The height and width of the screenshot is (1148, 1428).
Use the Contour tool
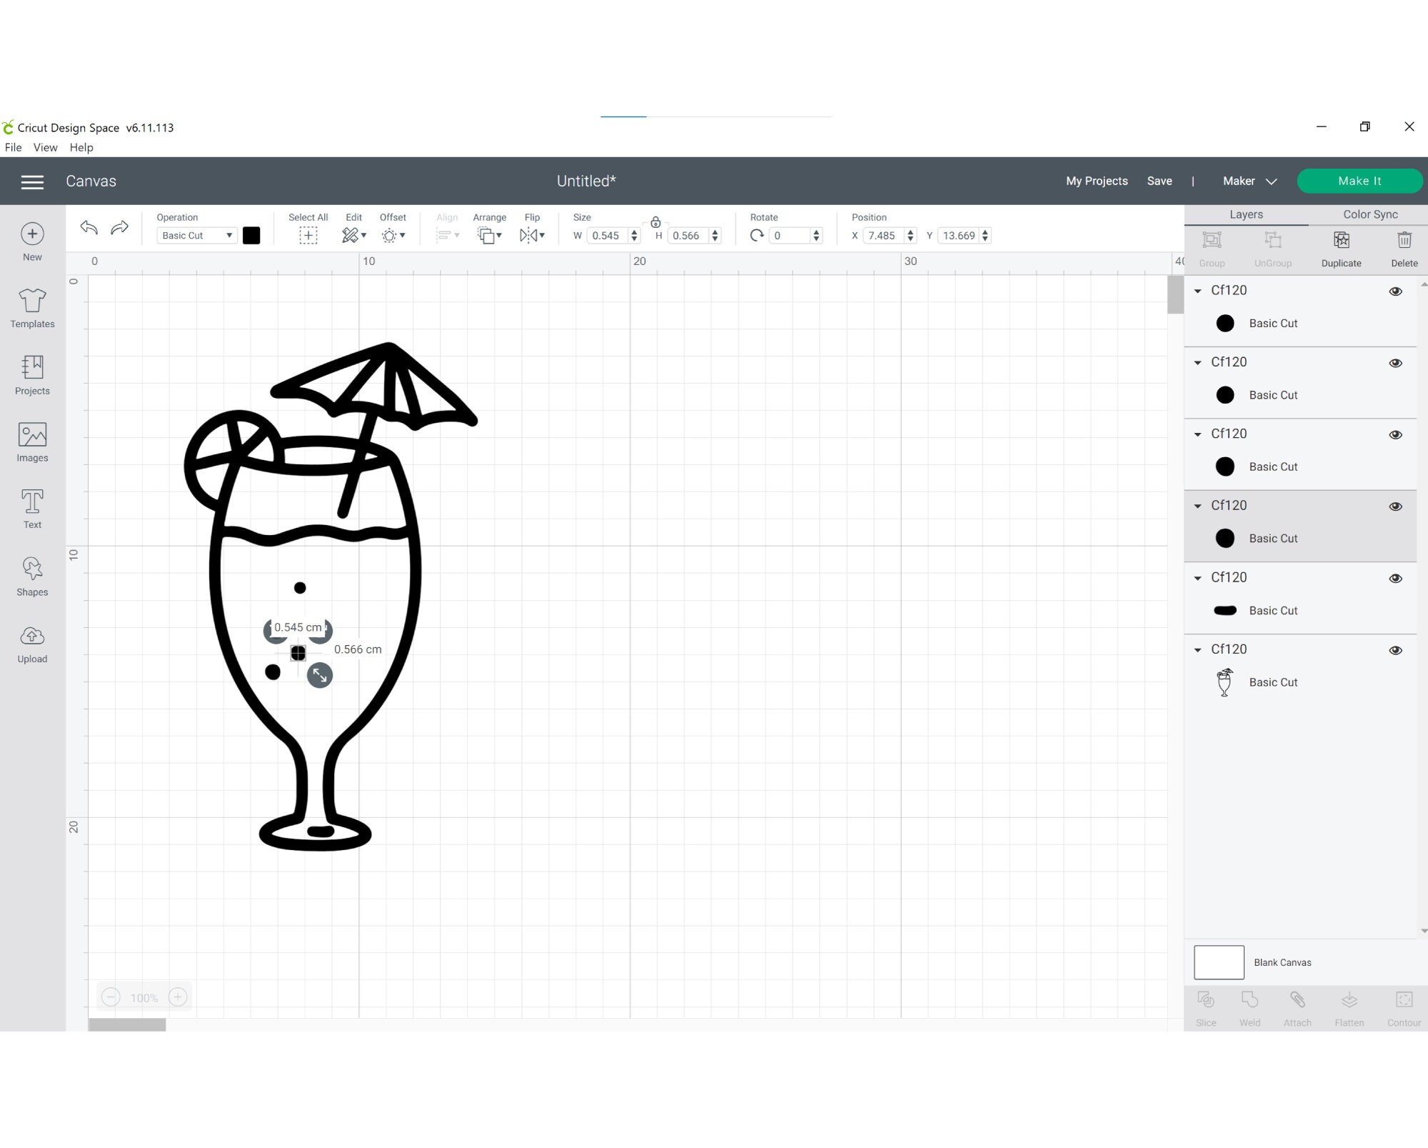click(x=1404, y=1007)
